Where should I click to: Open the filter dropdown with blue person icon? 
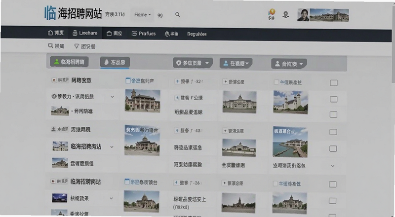pyautogui.click(x=236, y=63)
